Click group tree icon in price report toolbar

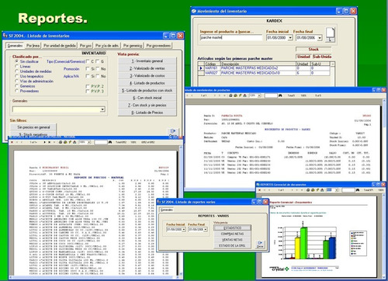(x=74, y=142)
